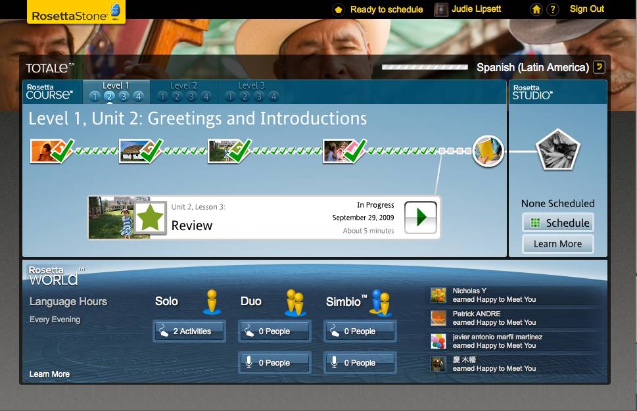Screen dimensions: 637x411
Task: Click Learn More in Rosetta World
Action: (49, 374)
